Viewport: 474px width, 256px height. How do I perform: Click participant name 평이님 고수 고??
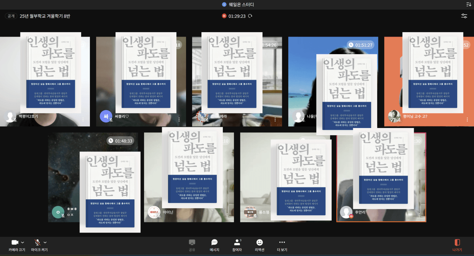click(x=415, y=116)
